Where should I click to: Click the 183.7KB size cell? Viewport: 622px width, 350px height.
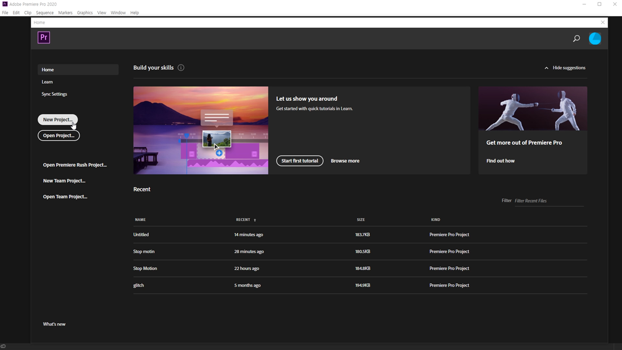(x=363, y=235)
